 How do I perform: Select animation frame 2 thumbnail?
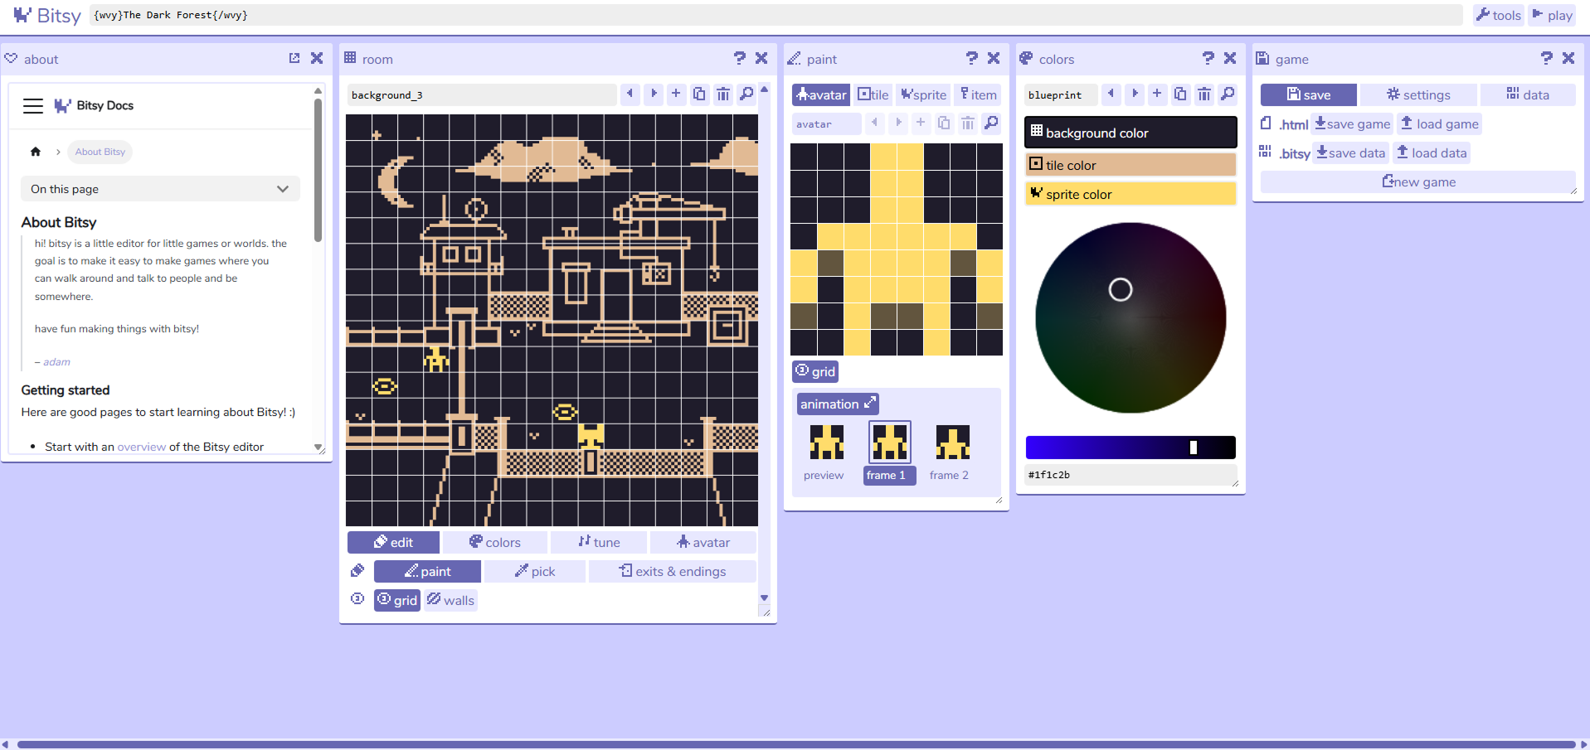coord(951,452)
